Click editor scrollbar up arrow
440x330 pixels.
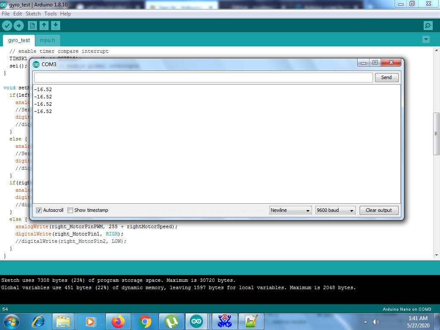click(437, 51)
